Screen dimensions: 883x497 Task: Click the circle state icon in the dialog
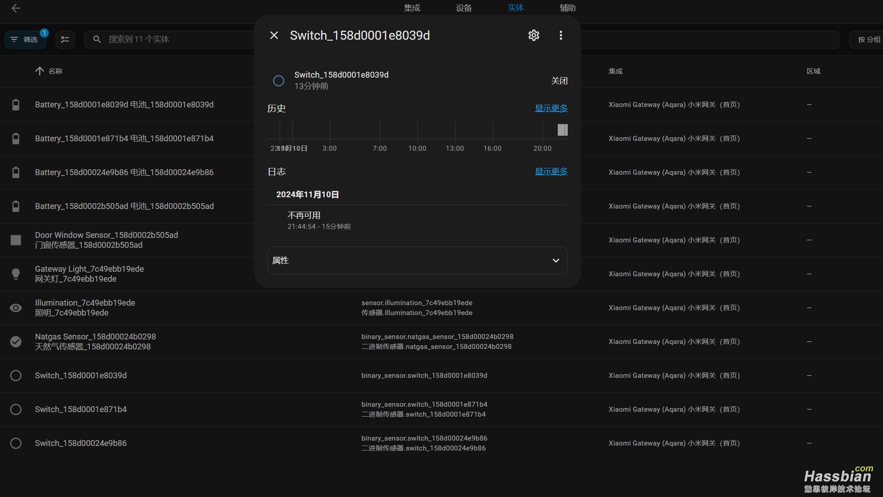[279, 81]
